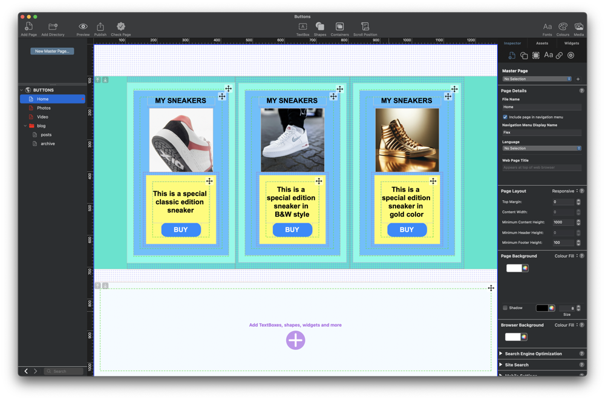The height and width of the screenshot is (400, 605).
Task: Select the link inspector icon
Action: (559, 56)
